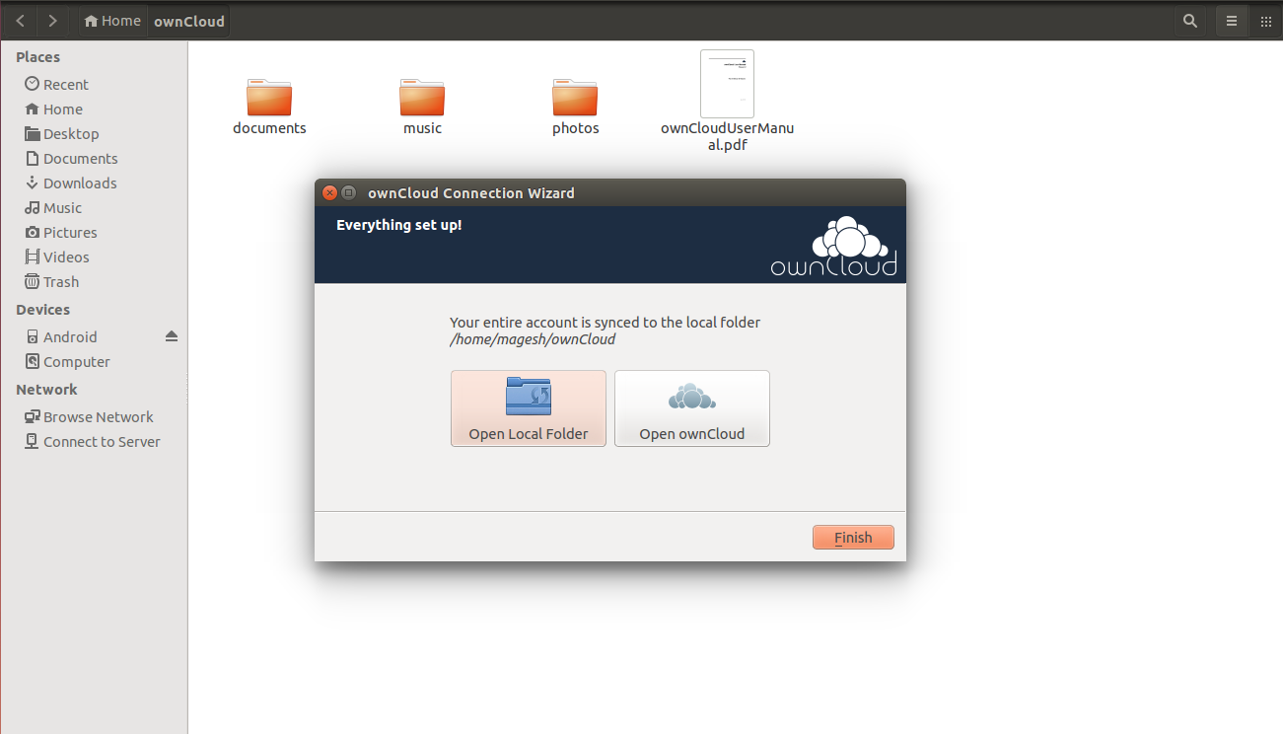This screenshot has width=1283, height=734.
Task: Select the ownCloudUserManual.pdf thumbnail
Action: pos(727,84)
